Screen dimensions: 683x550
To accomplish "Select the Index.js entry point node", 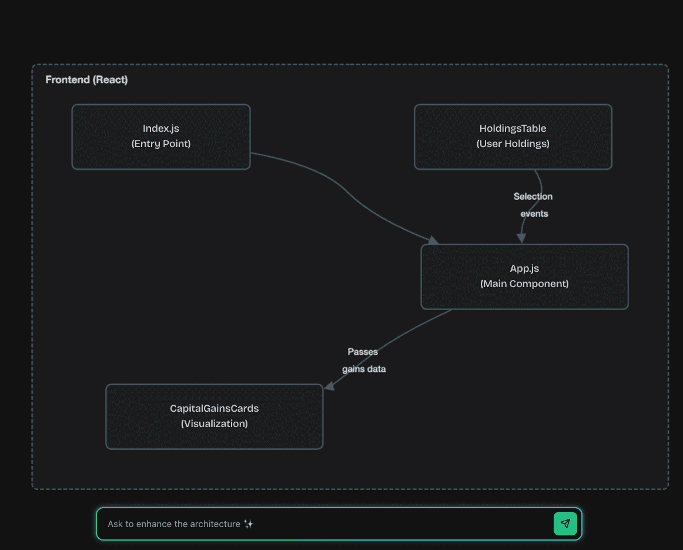I will 161,136.
